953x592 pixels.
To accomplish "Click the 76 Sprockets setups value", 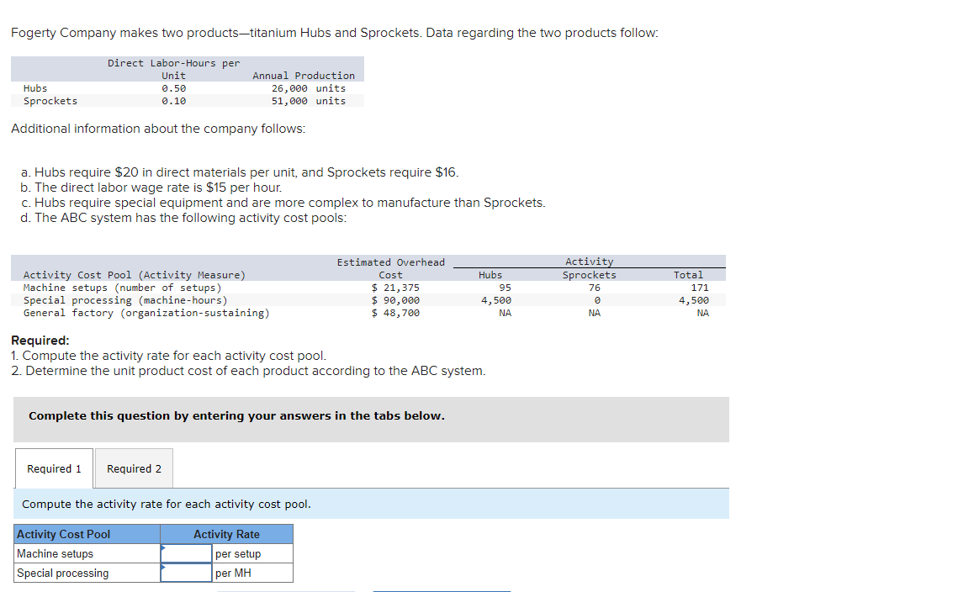I will tap(595, 288).
